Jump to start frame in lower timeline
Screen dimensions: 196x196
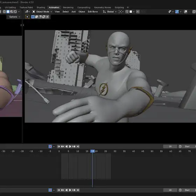pos(59,190)
